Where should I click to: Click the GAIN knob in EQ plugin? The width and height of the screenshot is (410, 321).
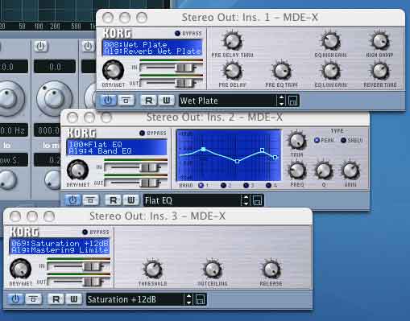(350, 171)
